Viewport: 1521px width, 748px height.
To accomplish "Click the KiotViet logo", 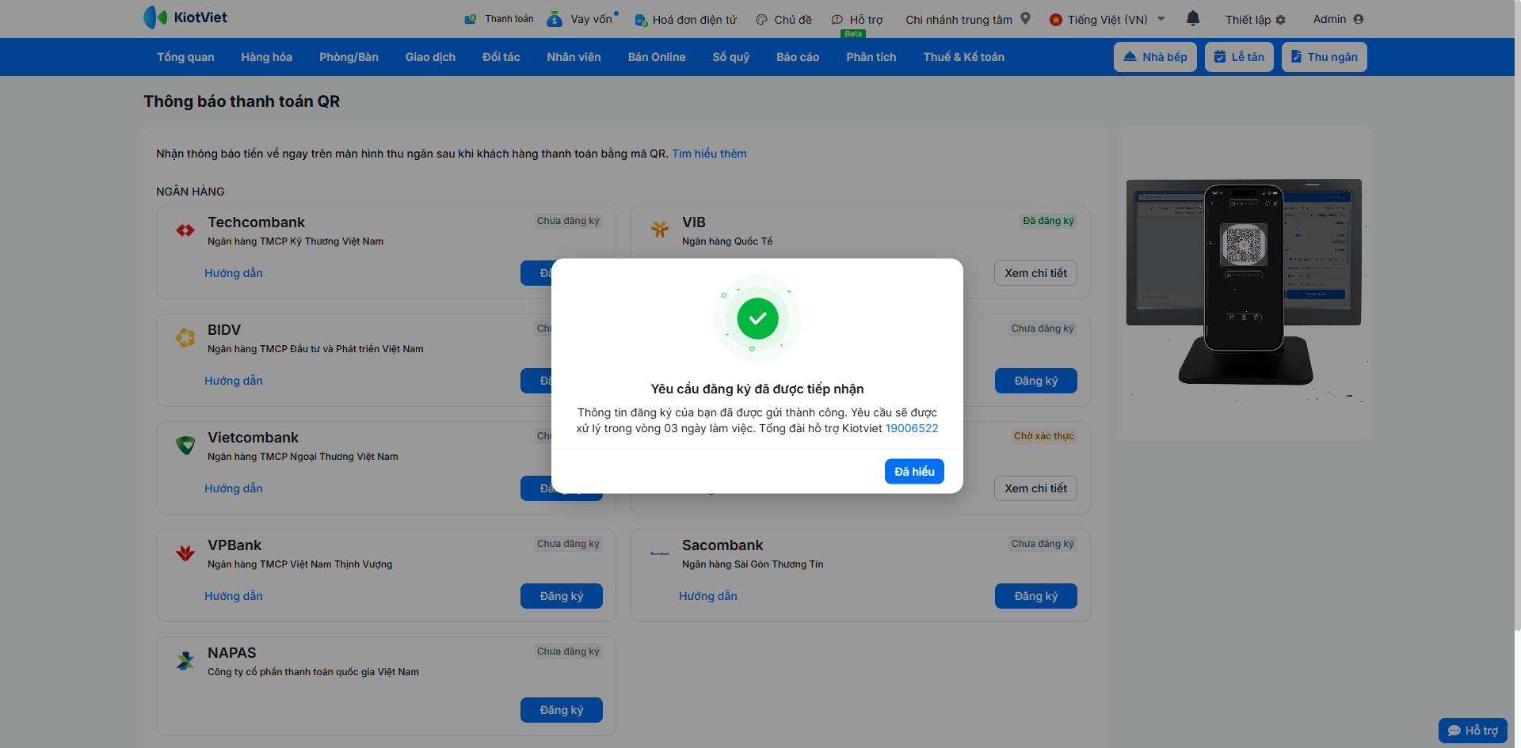I will click(185, 17).
